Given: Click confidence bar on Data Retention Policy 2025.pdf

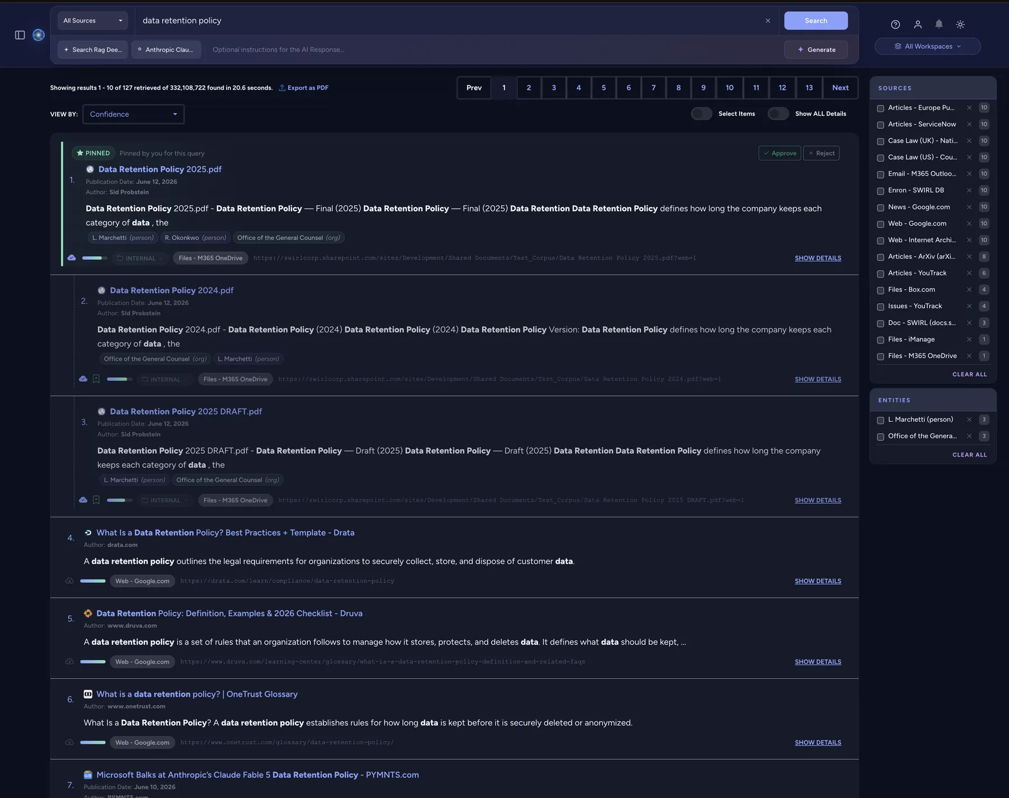Looking at the screenshot, I should pos(94,258).
